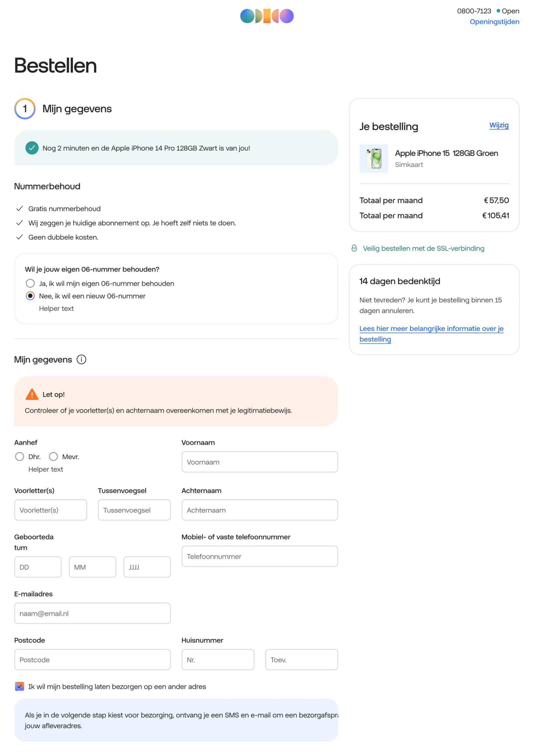Click the colorful brand logo in header
This screenshot has width=534, height=754.
click(267, 16)
